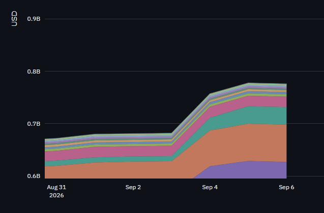The image size is (324, 213).
Task: Click the Sep 2 date label
Action: (133, 187)
